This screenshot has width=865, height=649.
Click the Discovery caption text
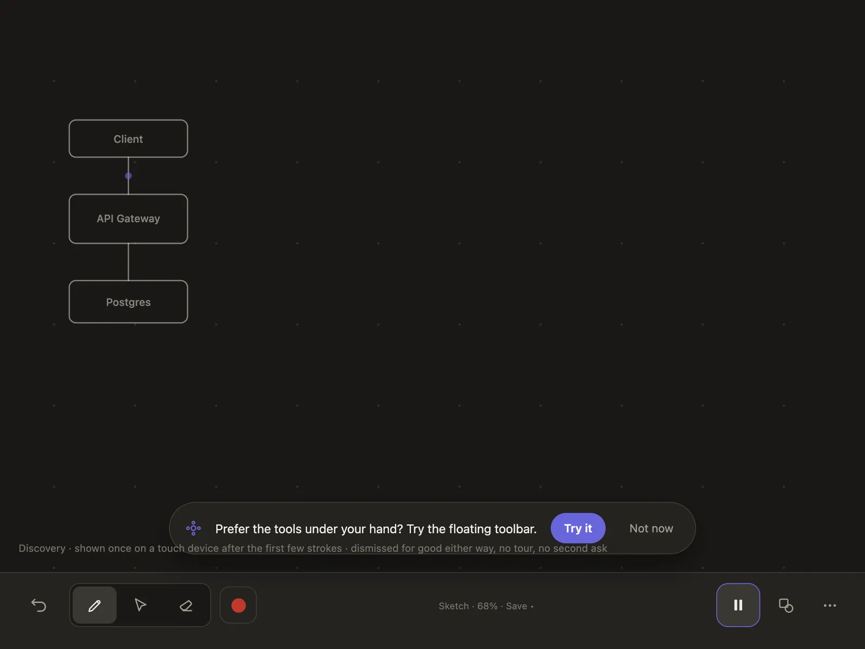(312, 548)
